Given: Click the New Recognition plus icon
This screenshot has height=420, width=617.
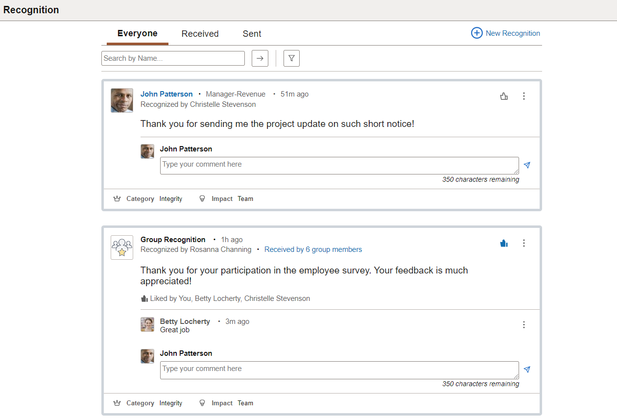Looking at the screenshot, I should click(x=476, y=33).
